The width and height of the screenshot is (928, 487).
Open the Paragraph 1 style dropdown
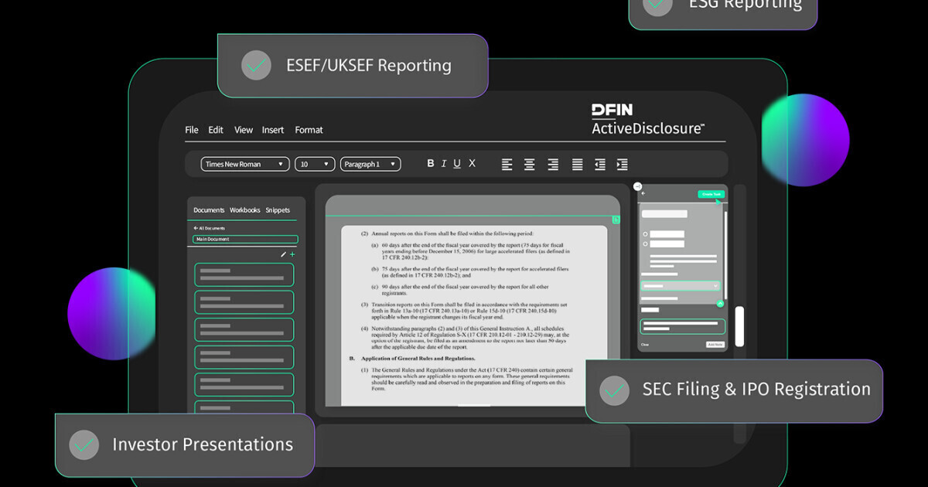click(370, 164)
